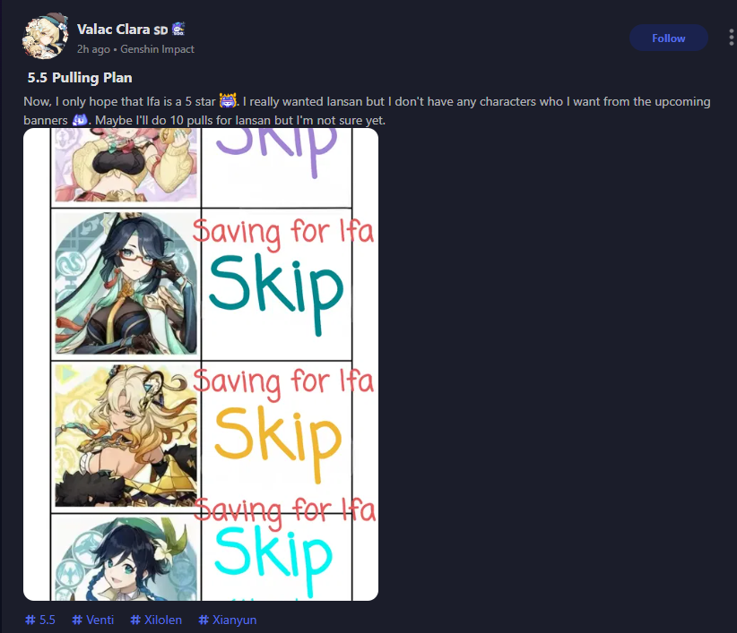The image size is (737, 633).
Task: Click the blue emoji after 'banners'
Action: [x=80, y=120]
